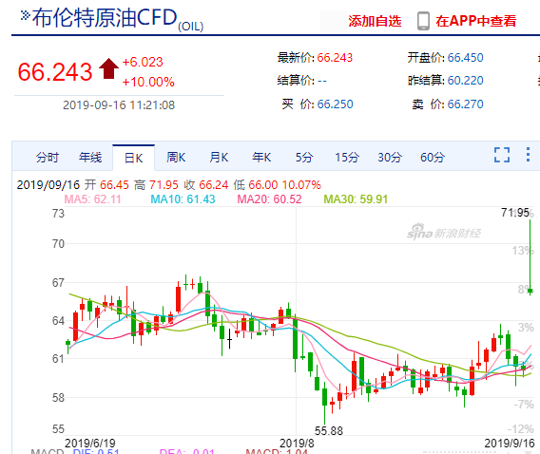Click the 结算价 placeholder dashes
The height and width of the screenshot is (454, 540).
(x=322, y=81)
